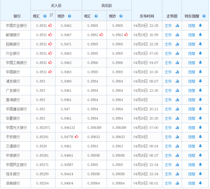Click bell alert icon for 中国光大银行
210x189 pixels.
200,127
